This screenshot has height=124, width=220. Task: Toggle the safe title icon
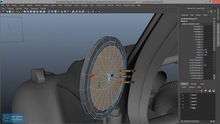pyautogui.click(x=44, y=12)
